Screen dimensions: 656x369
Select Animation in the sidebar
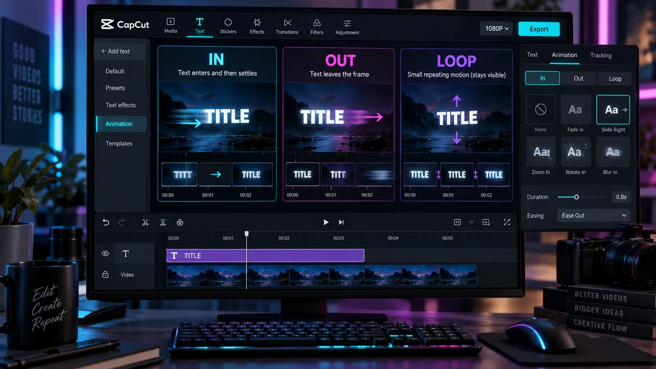pos(121,124)
